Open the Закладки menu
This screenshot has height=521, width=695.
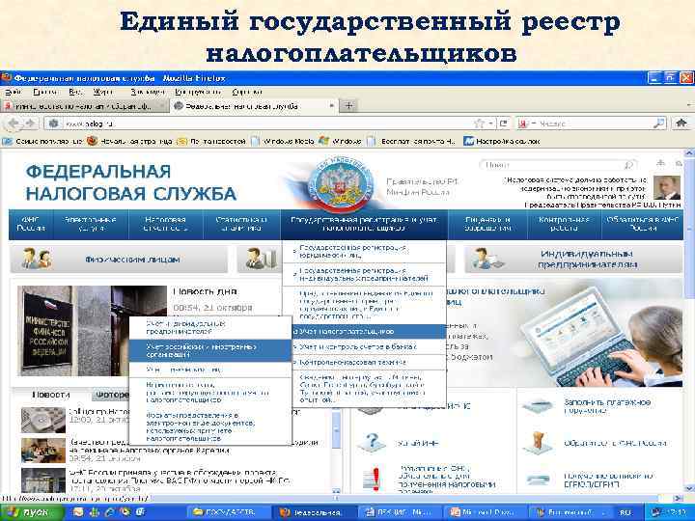tap(148, 93)
